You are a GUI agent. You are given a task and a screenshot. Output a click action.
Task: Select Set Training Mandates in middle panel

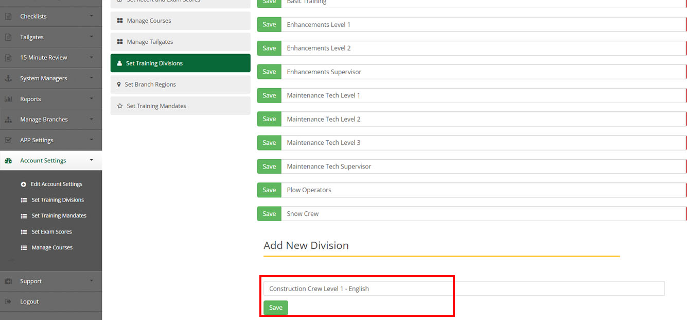click(180, 106)
